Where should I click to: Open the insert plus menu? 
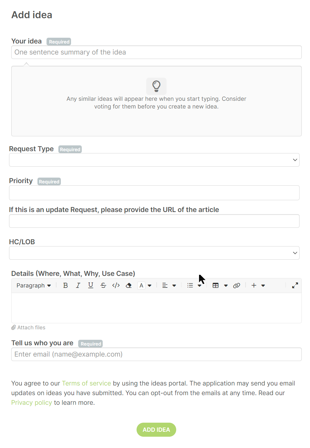[254, 286]
